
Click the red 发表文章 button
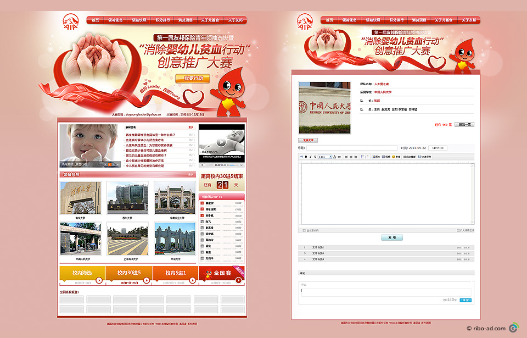click(x=308, y=140)
